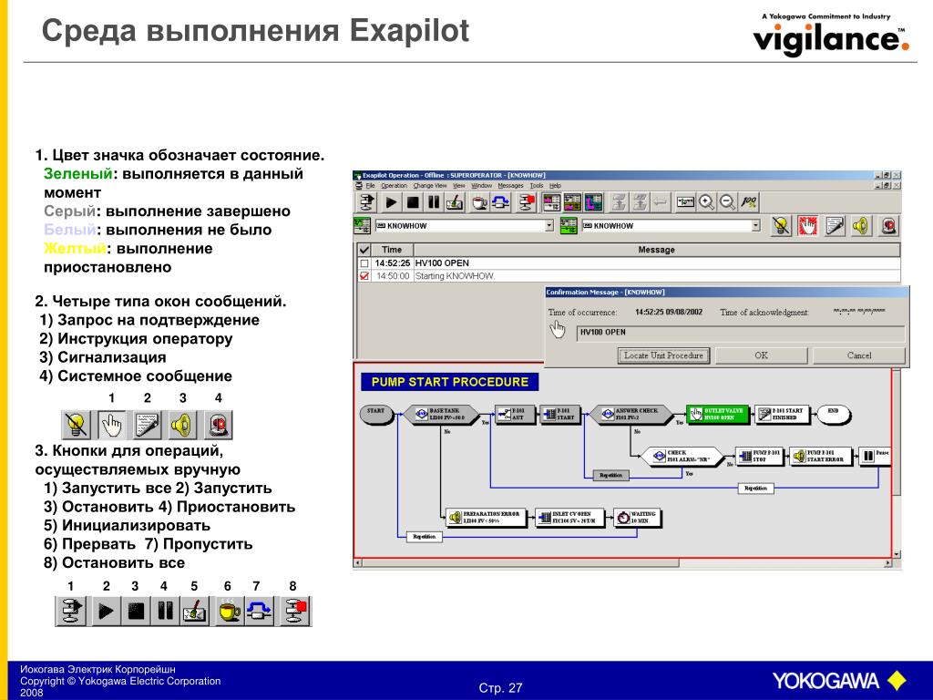
Task: Select the third layout icon with magenta shape
Action: (x=593, y=203)
